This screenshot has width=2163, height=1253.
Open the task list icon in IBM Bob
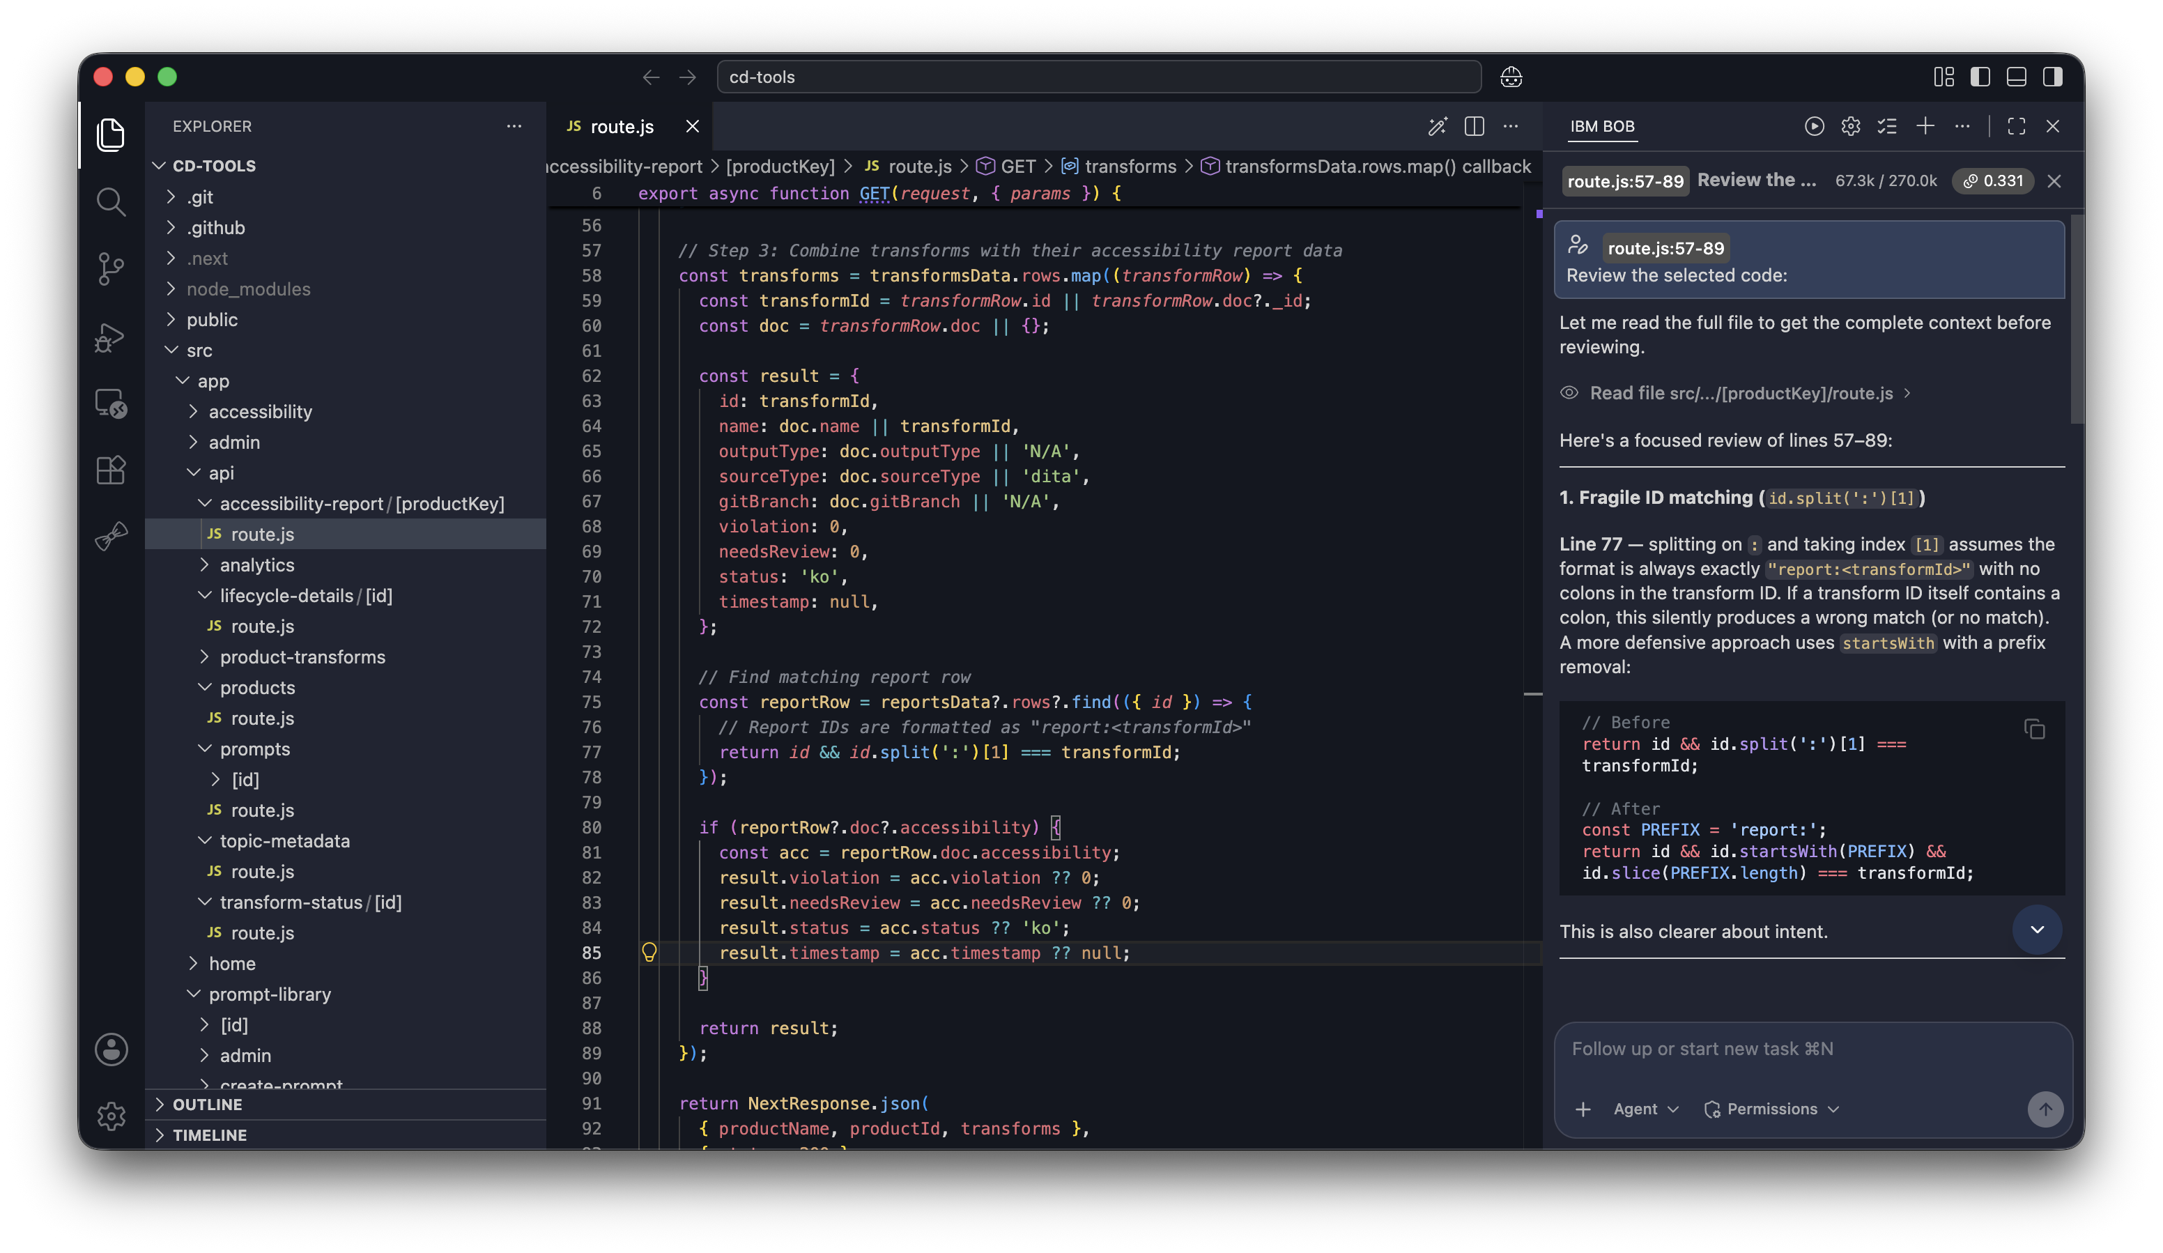coord(1888,126)
